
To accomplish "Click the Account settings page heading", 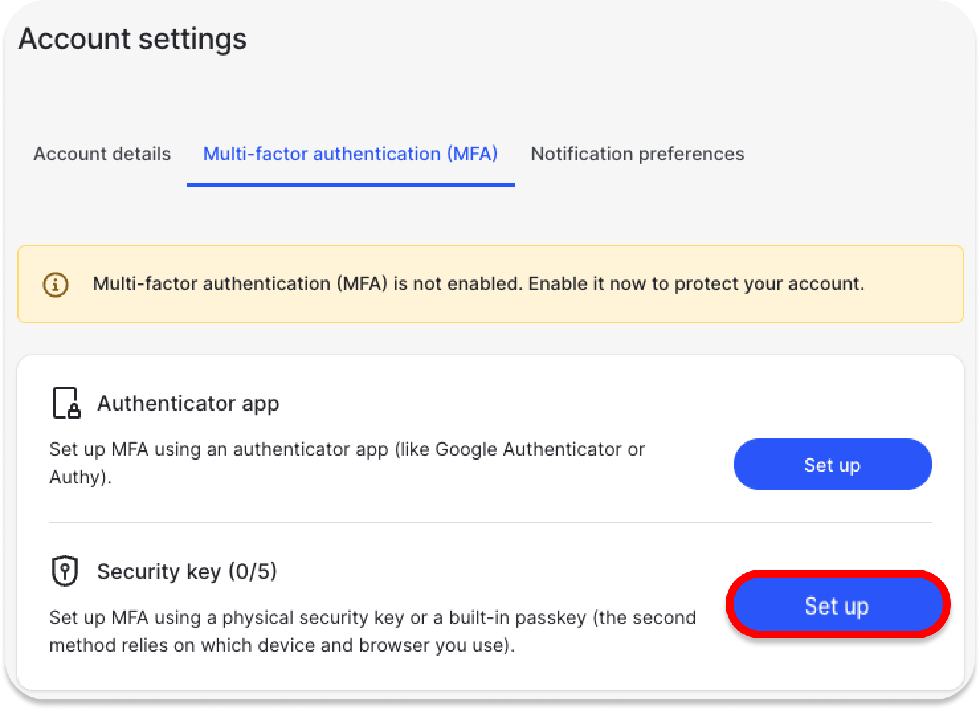I will coord(132,38).
